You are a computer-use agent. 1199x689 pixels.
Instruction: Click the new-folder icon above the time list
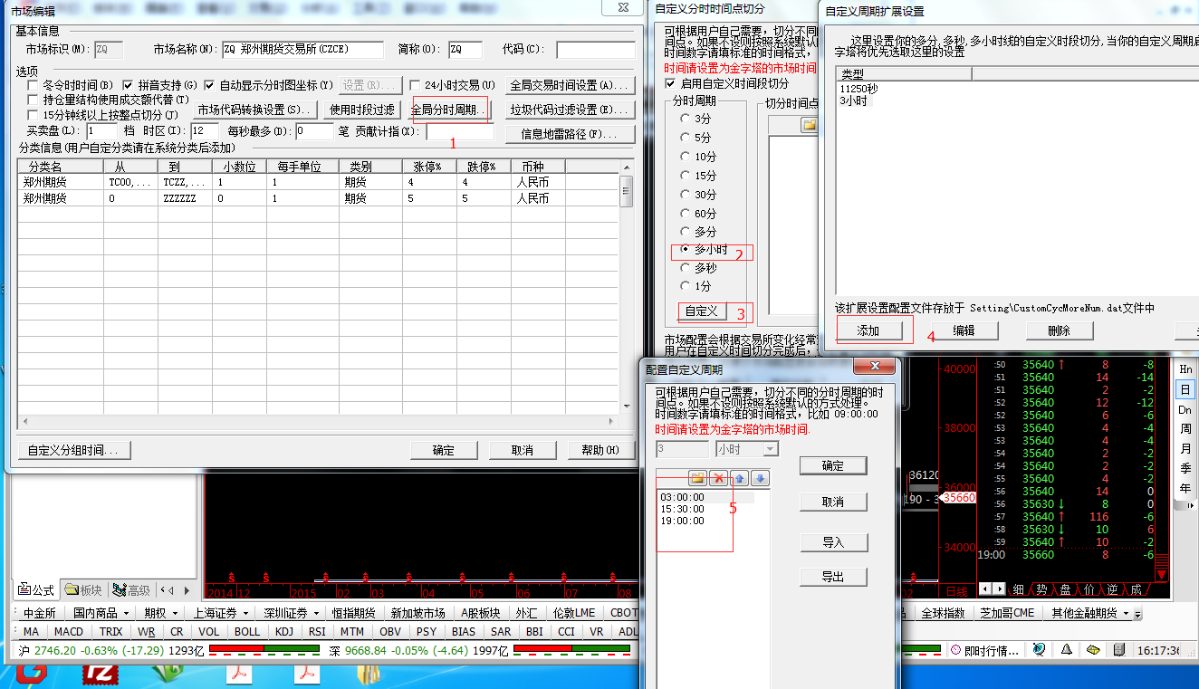[697, 478]
